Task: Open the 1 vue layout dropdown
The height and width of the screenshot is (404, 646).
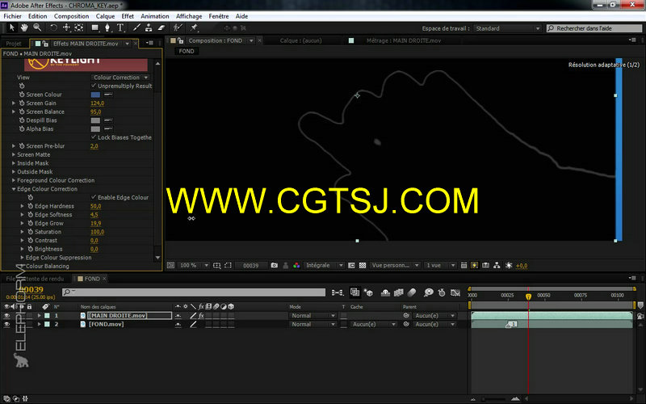Action: 440,266
